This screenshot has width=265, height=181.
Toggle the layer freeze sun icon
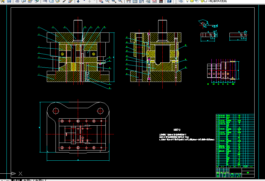coord(192,1)
